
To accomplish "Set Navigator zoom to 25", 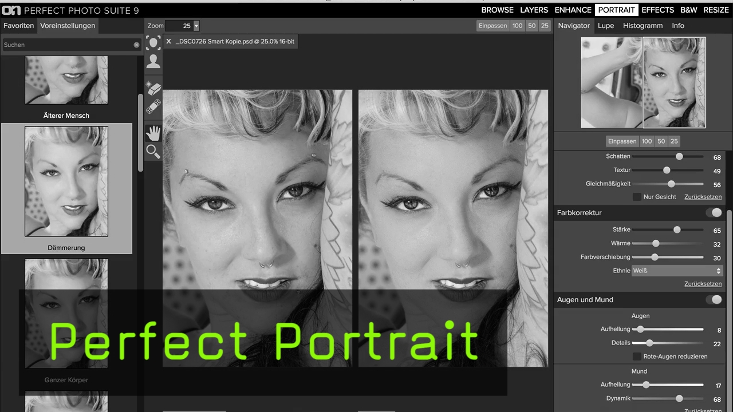I will [674, 141].
